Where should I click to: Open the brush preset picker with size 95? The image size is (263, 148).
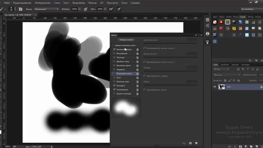coord(13,9)
